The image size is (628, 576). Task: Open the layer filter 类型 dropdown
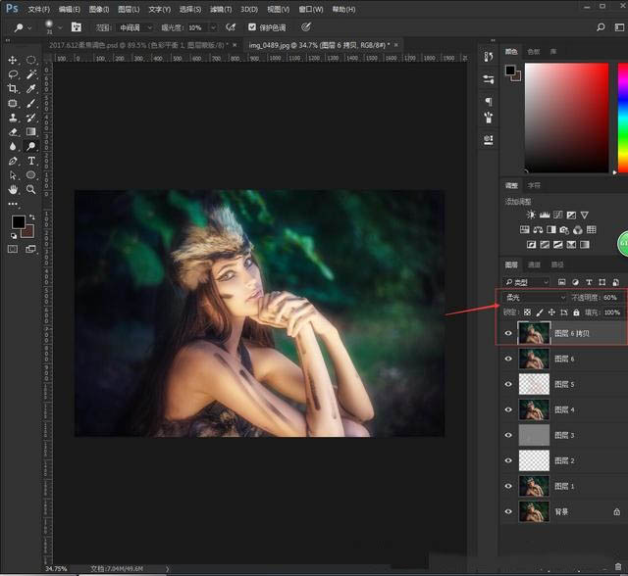click(526, 282)
